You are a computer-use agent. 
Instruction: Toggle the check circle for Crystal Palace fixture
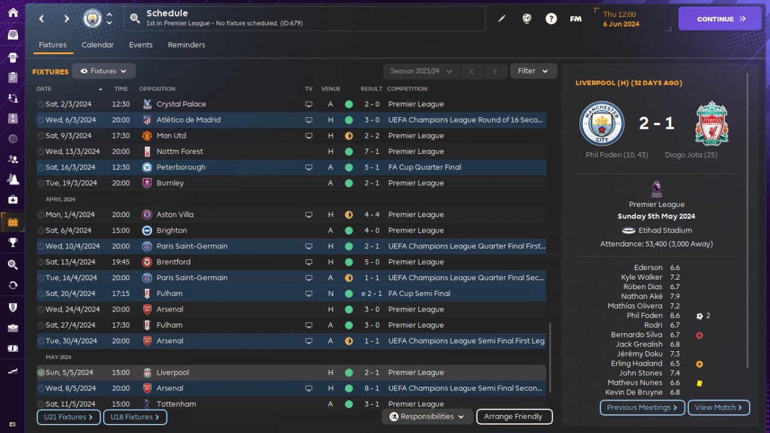point(40,104)
